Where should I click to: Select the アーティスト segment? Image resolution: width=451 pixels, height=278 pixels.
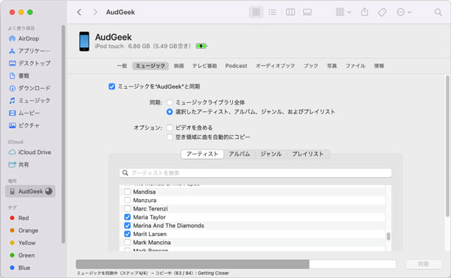click(x=202, y=154)
